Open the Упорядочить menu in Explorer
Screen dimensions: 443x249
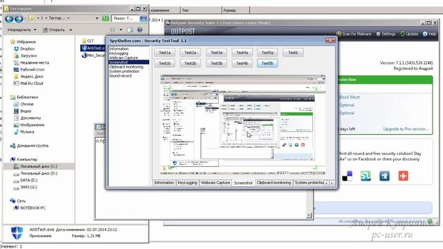click(x=21, y=30)
